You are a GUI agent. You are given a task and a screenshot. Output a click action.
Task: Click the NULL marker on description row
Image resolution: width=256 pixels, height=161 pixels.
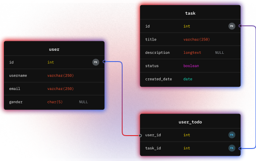[x=219, y=53]
